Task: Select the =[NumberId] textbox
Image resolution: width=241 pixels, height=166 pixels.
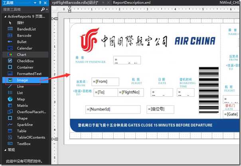Action: click(113, 109)
